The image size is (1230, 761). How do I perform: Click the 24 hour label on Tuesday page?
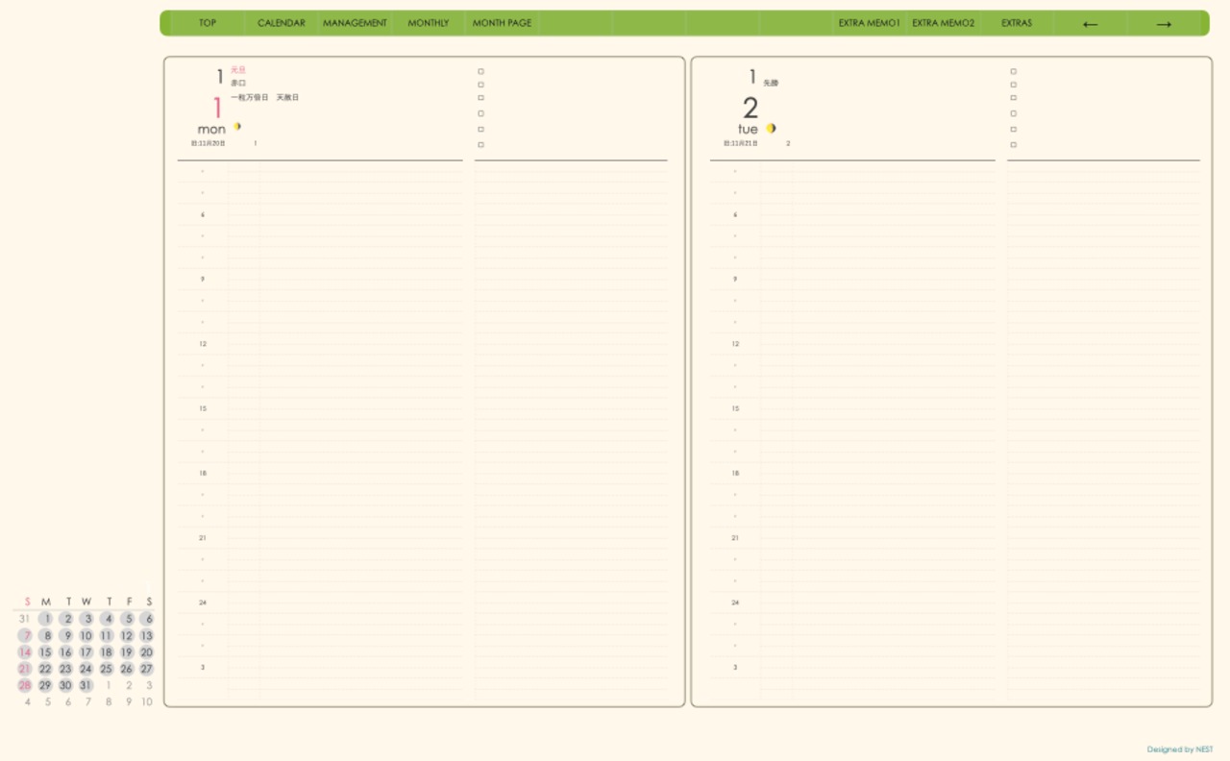click(x=735, y=602)
